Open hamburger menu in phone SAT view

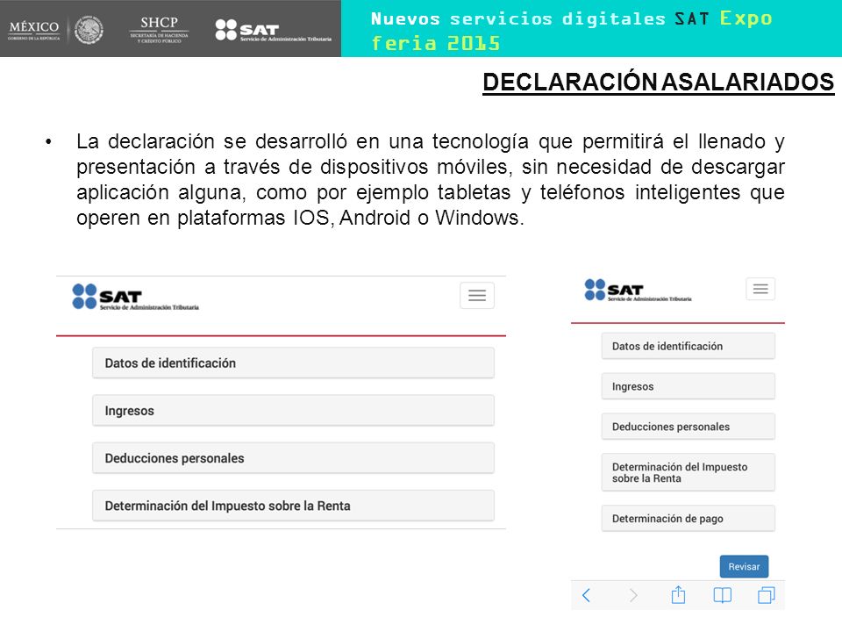[x=760, y=289]
